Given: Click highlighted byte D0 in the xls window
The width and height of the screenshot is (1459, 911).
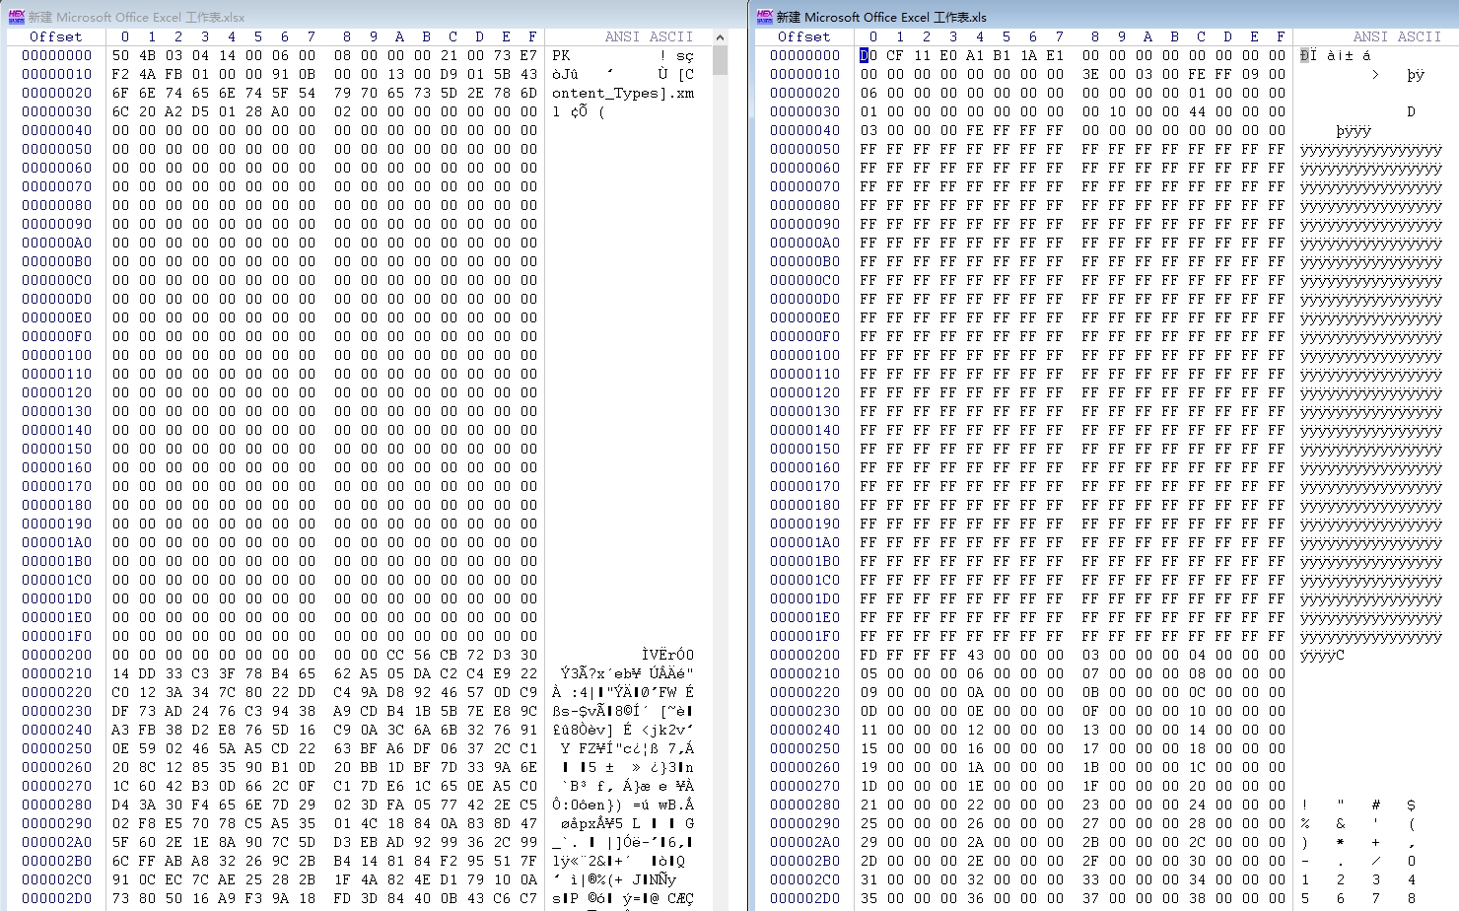Looking at the screenshot, I should (x=868, y=55).
